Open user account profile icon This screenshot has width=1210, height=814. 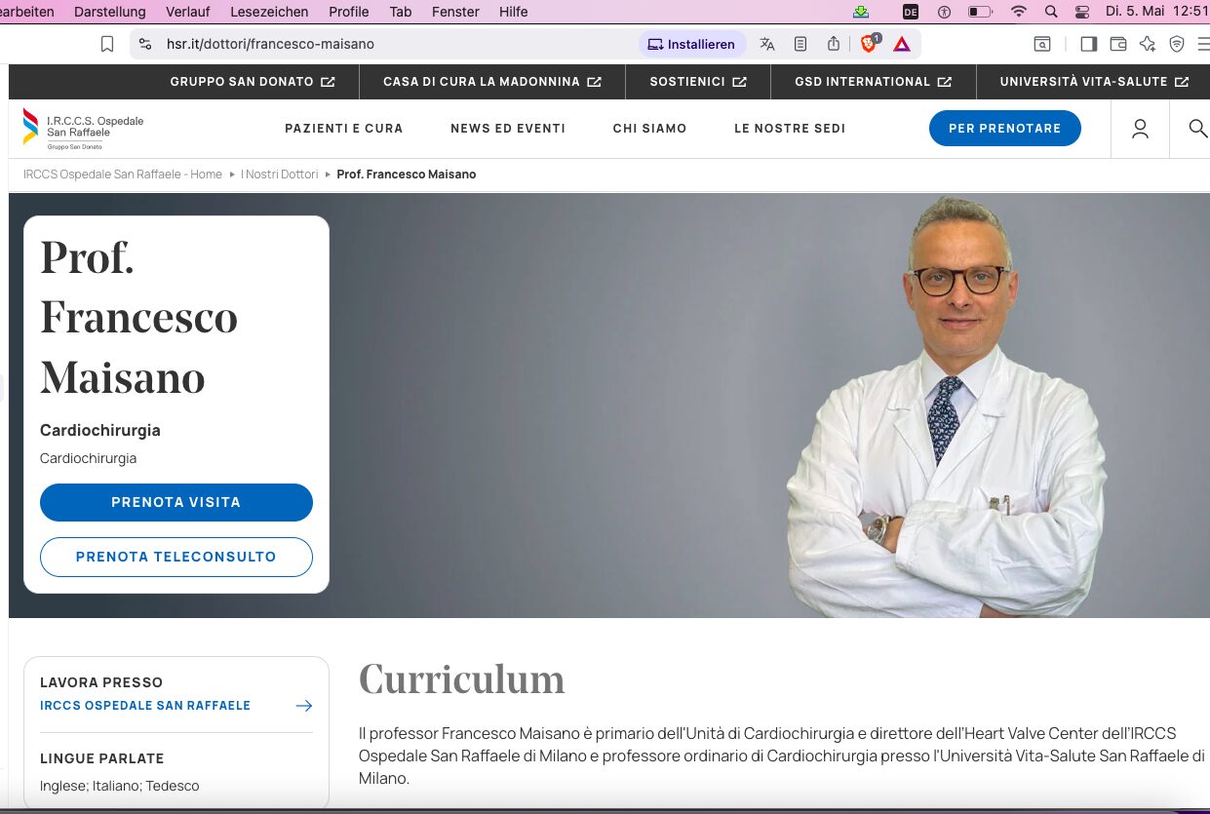click(1140, 129)
